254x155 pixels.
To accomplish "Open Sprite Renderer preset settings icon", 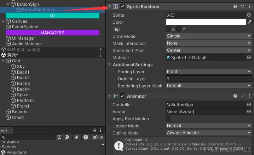I will point(242,6).
